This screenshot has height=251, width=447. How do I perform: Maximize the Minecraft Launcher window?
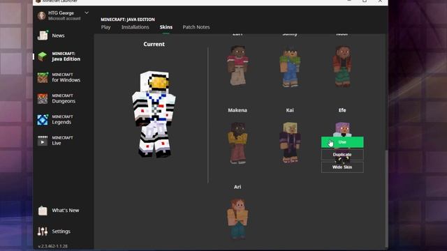click(365, 1)
